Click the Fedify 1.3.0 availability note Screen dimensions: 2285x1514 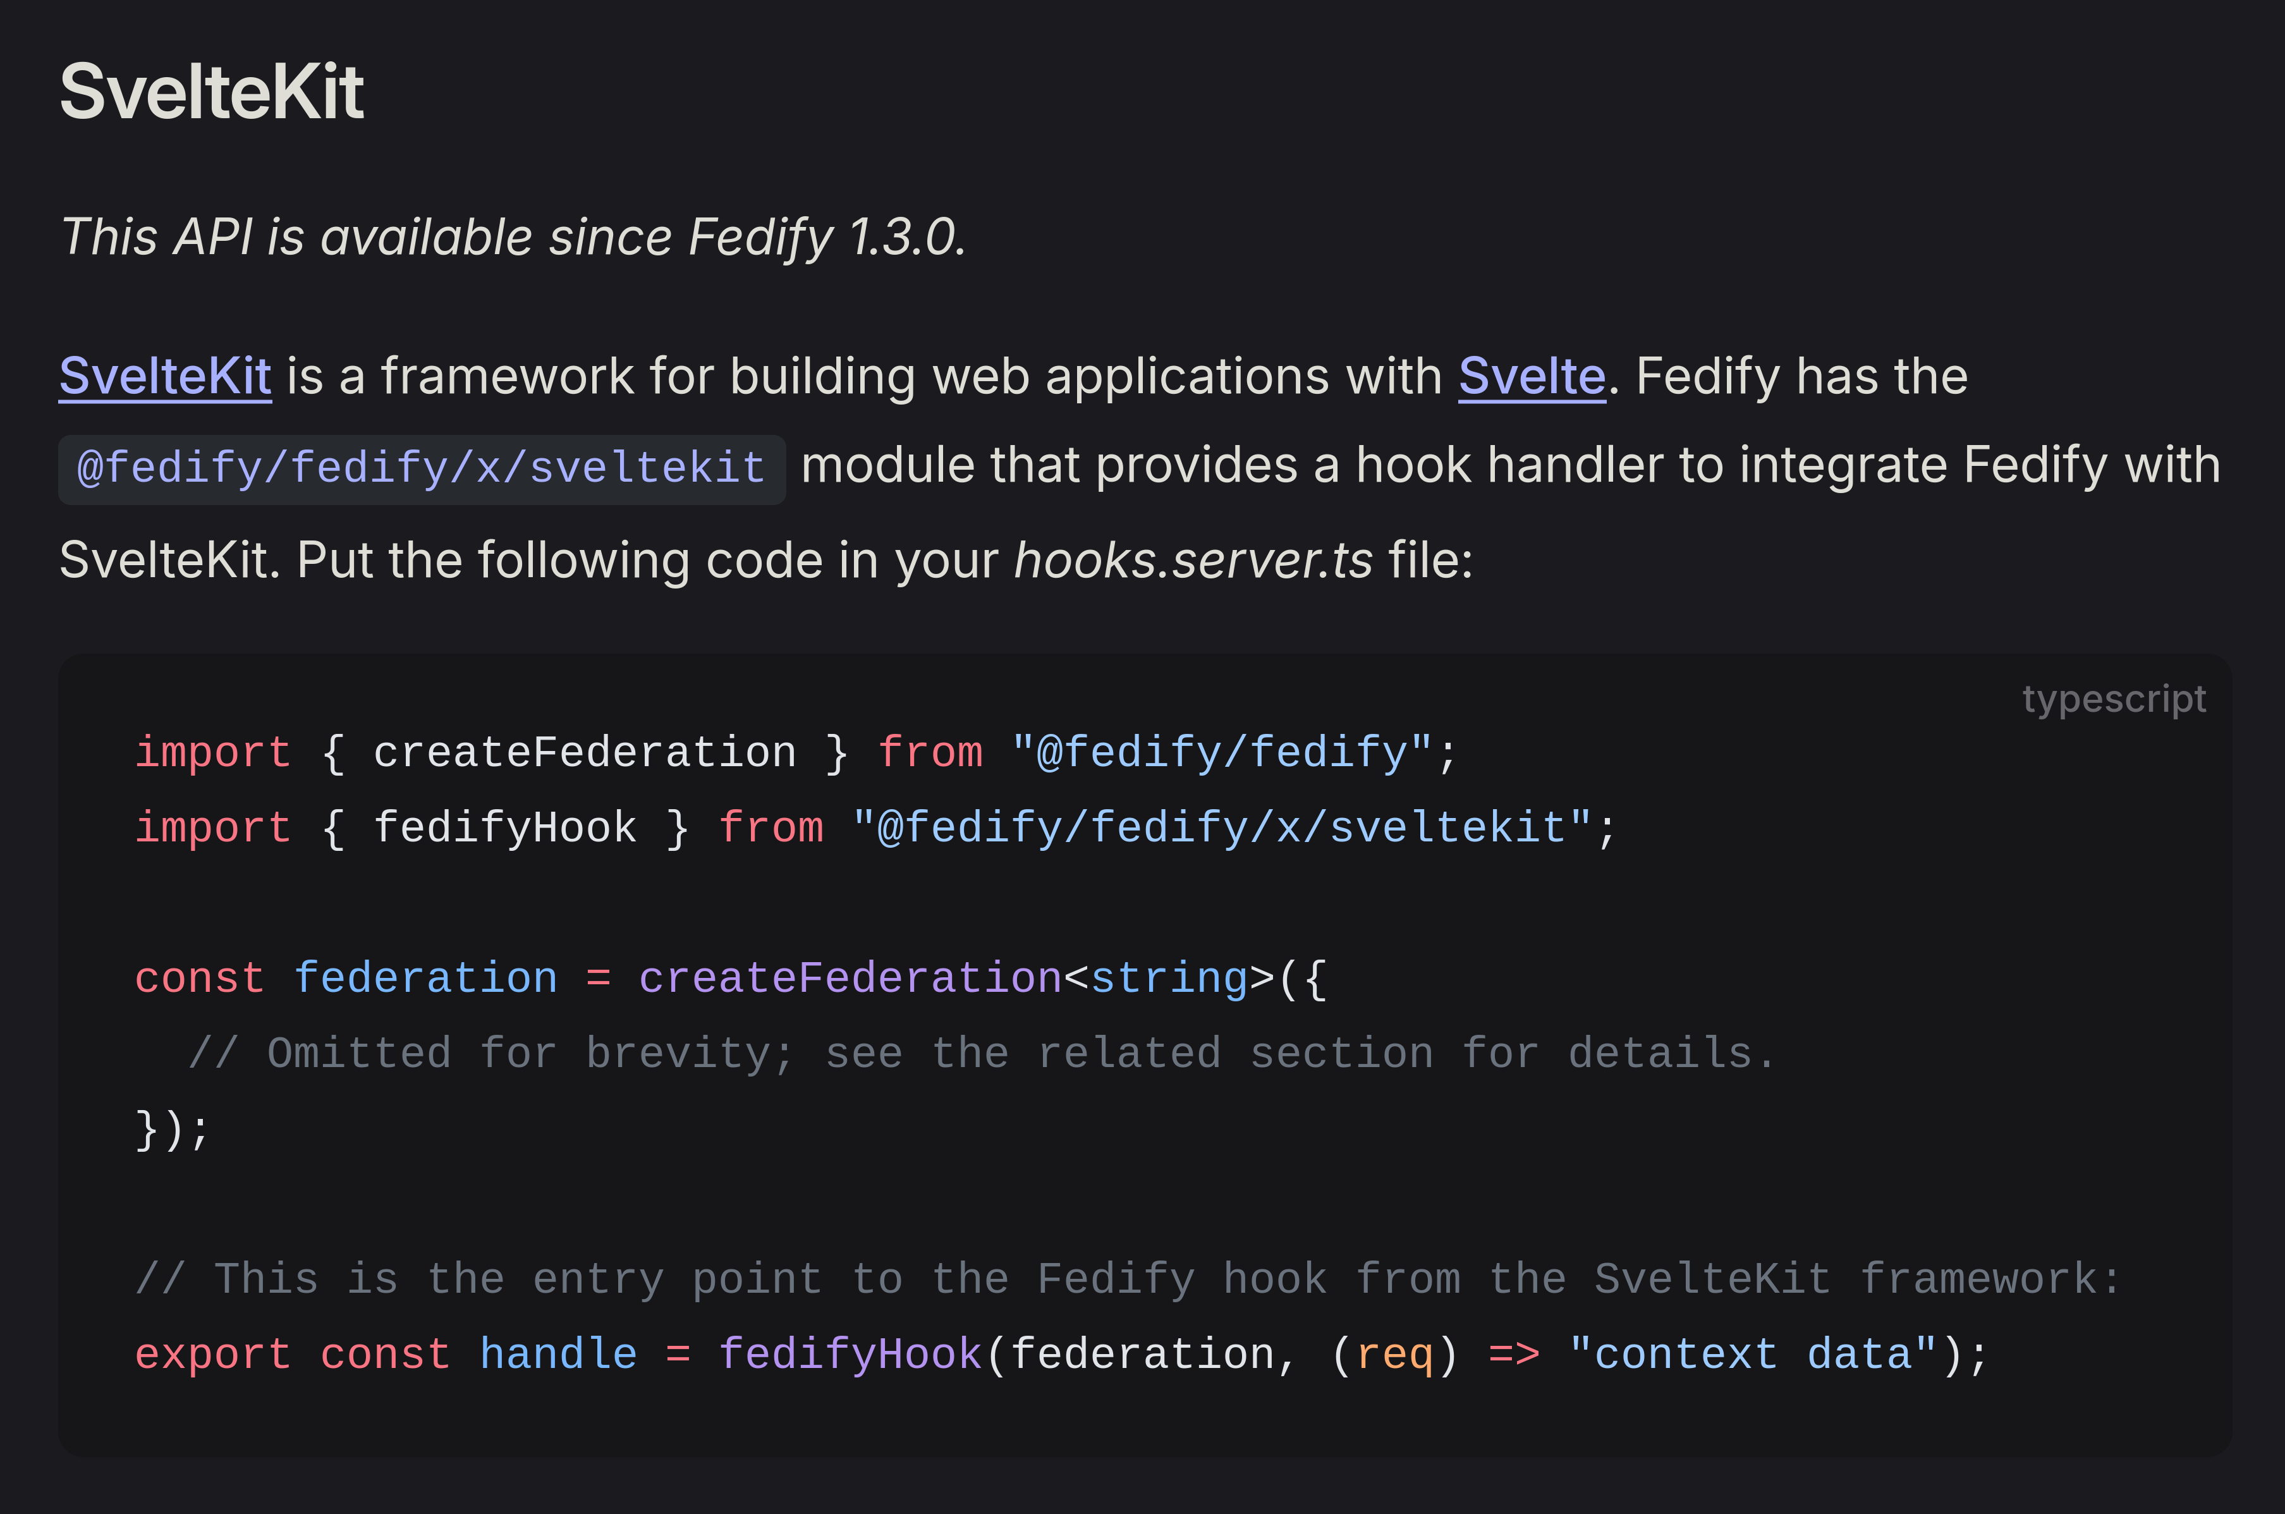pyautogui.click(x=513, y=238)
